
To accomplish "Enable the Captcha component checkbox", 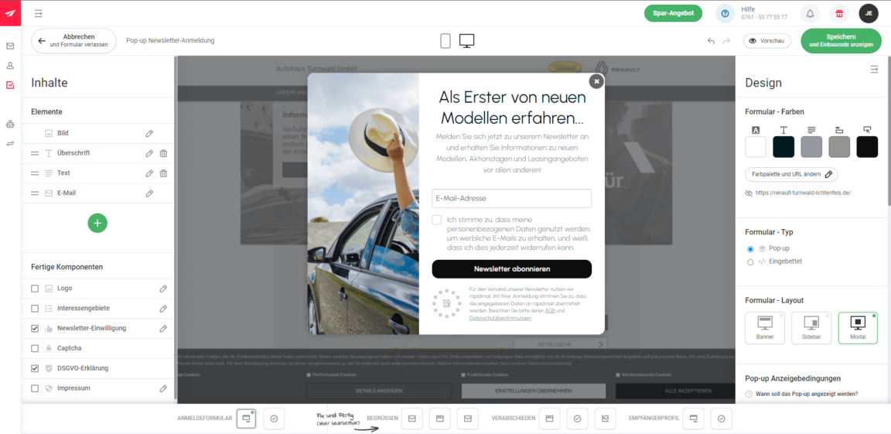I will 35,348.
